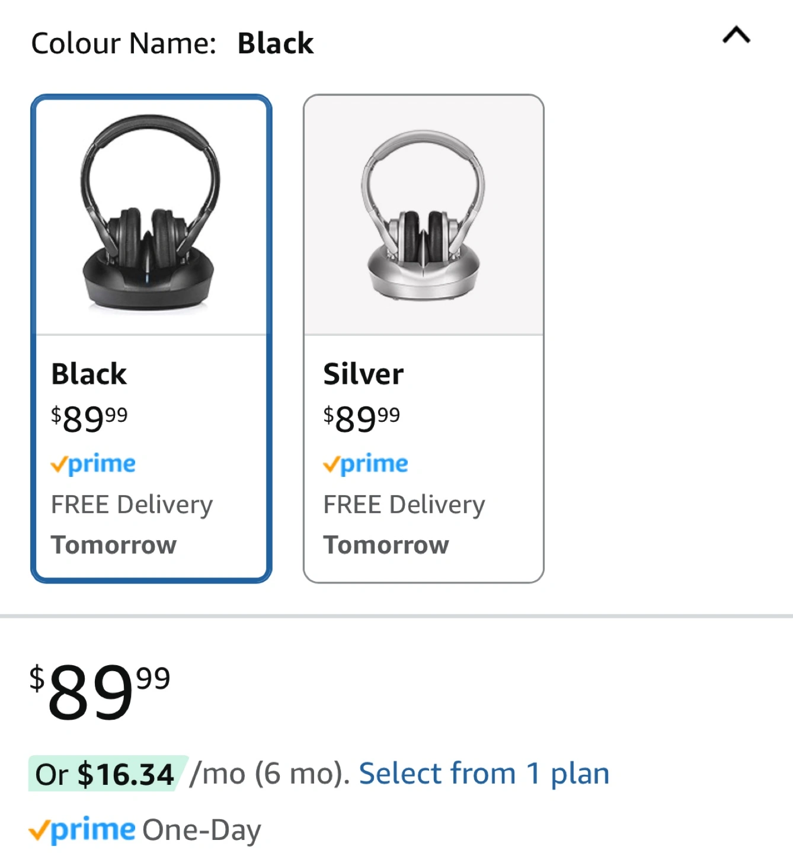This screenshot has height=853, width=793.
Task: Tap the Silver variant $89.99 price
Action: point(362,418)
